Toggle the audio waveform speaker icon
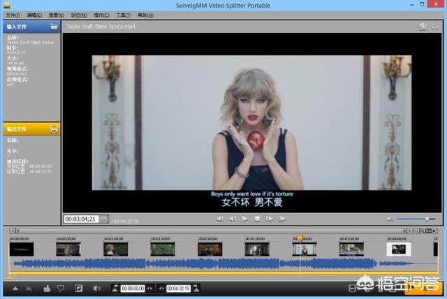This screenshot has height=299, width=447. point(97,288)
